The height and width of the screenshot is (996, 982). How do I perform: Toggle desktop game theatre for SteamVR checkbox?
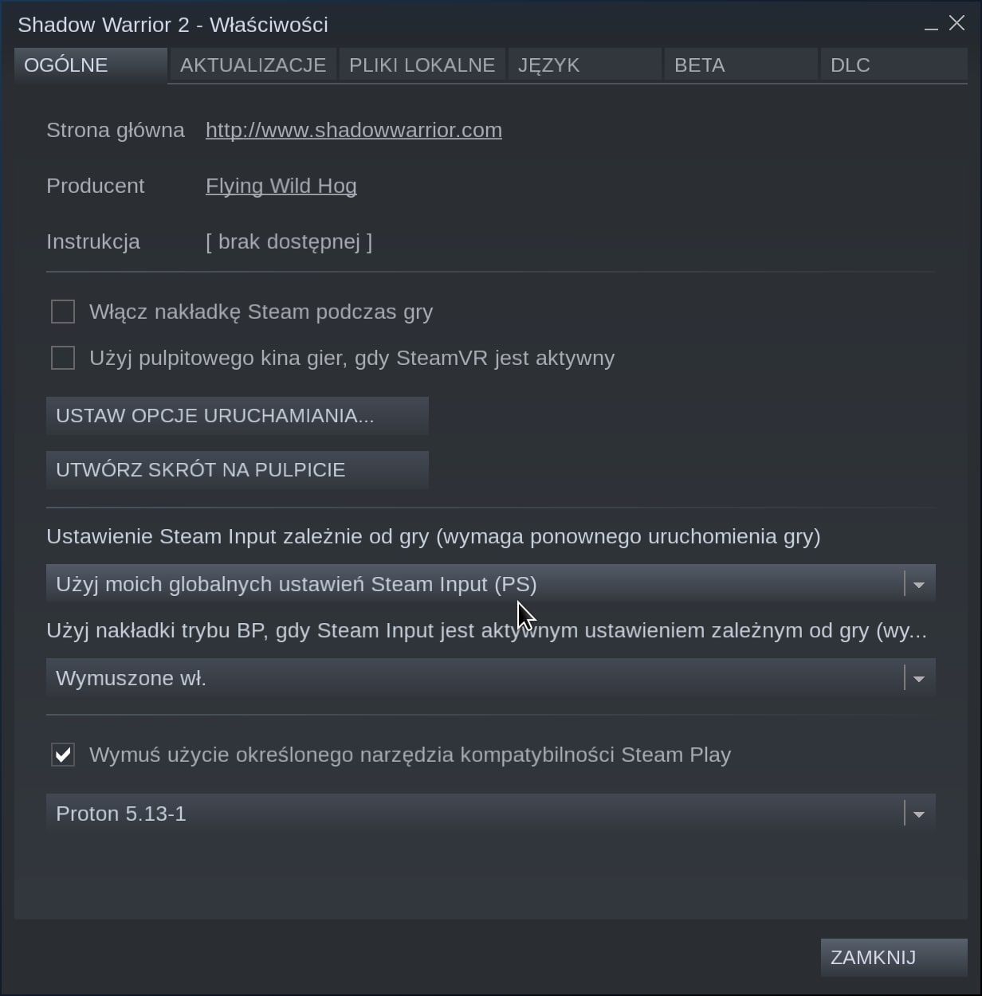click(63, 358)
